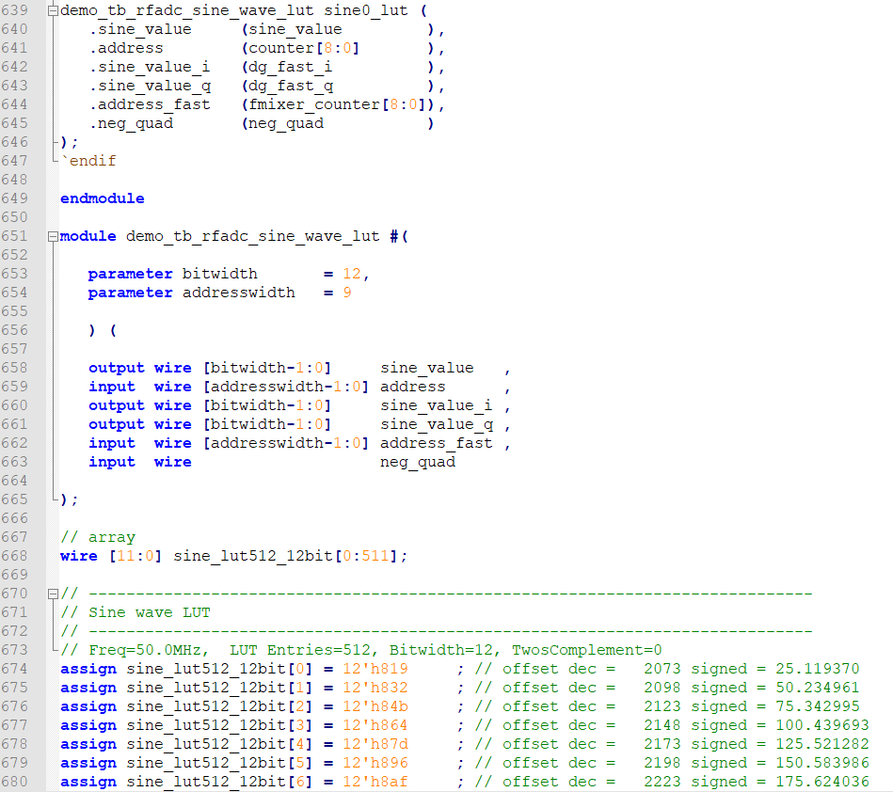The height and width of the screenshot is (792, 893).
Task: Select the `endif compiler directive
Action: [89, 161]
